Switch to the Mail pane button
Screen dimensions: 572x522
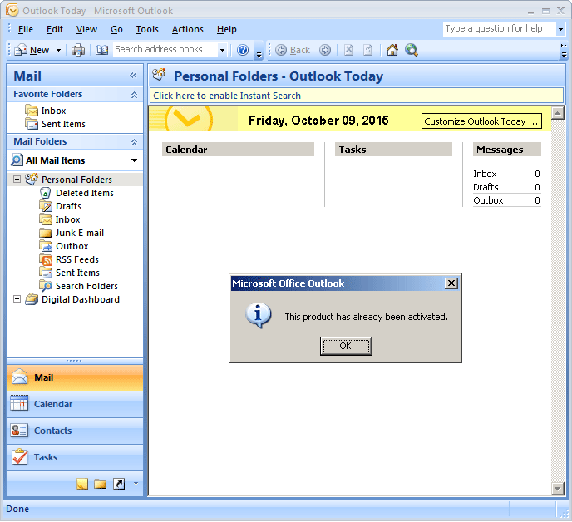tap(75, 377)
